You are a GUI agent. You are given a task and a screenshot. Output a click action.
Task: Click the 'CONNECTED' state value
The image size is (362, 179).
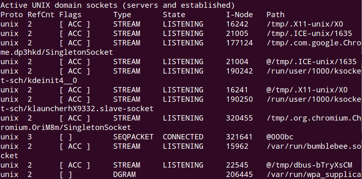pyautogui.click(x=183, y=137)
